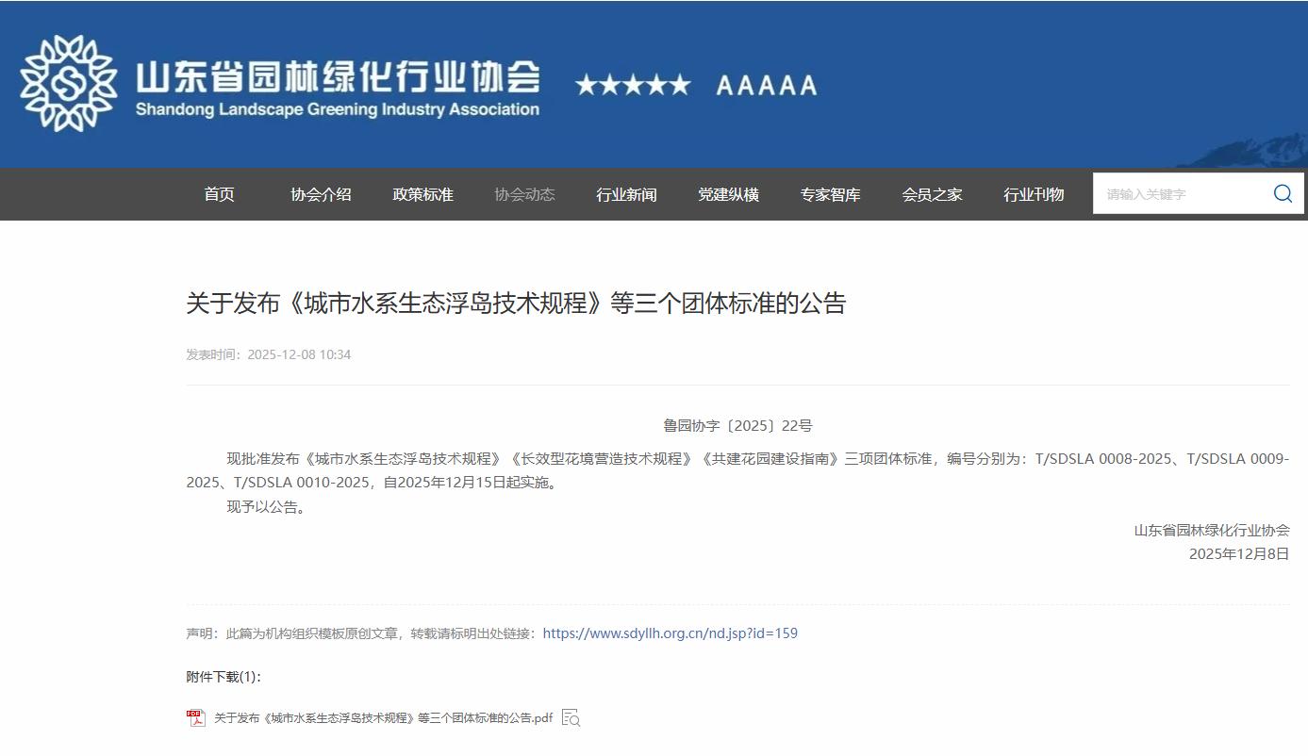The image size is (1308, 756).
Task: Go to the 首页 home page
Action: point(219,194)
